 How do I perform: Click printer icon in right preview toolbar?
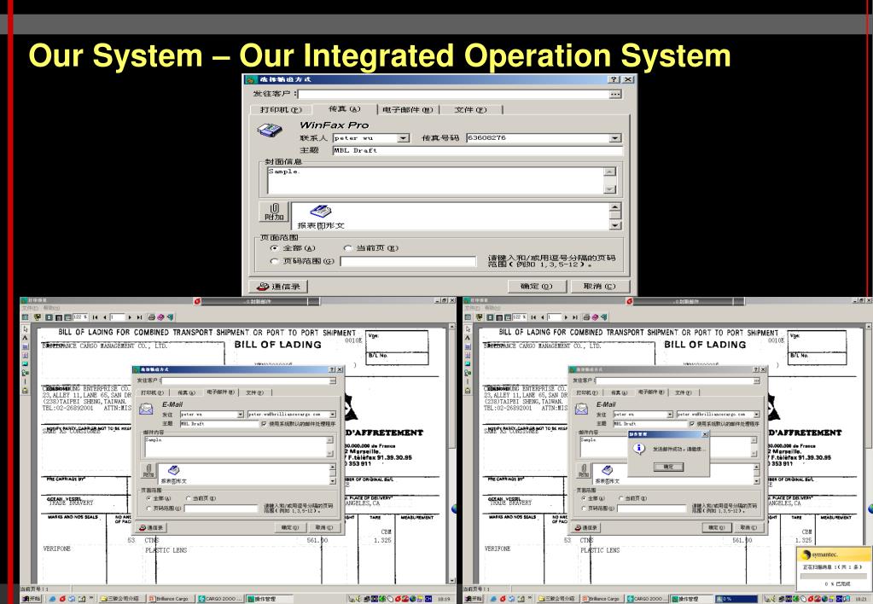click(x=586, y=317)
